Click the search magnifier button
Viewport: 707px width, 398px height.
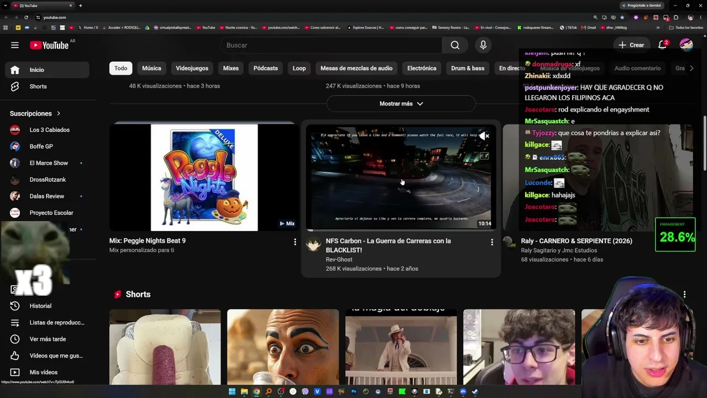[x=455, y=45]
